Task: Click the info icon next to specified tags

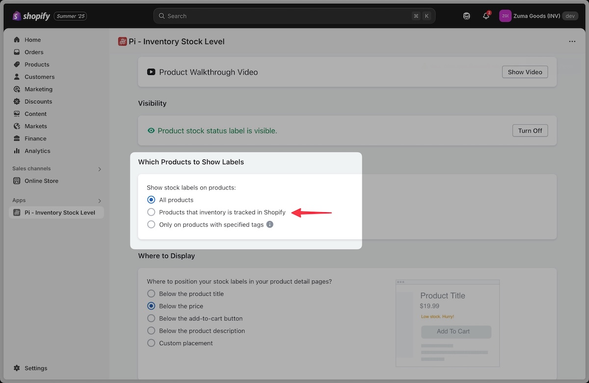Action: (269, 225)
